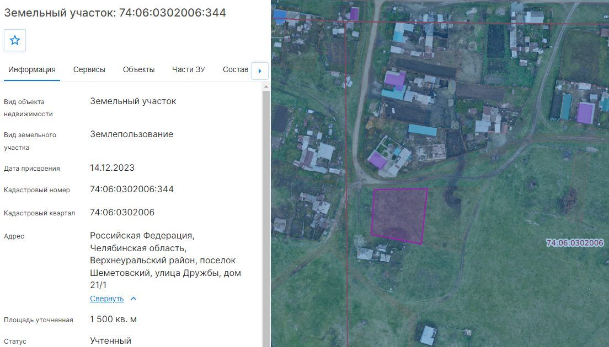Collapse address with Свернуть link
Screen dimensions: 609x347
point(107,299)
